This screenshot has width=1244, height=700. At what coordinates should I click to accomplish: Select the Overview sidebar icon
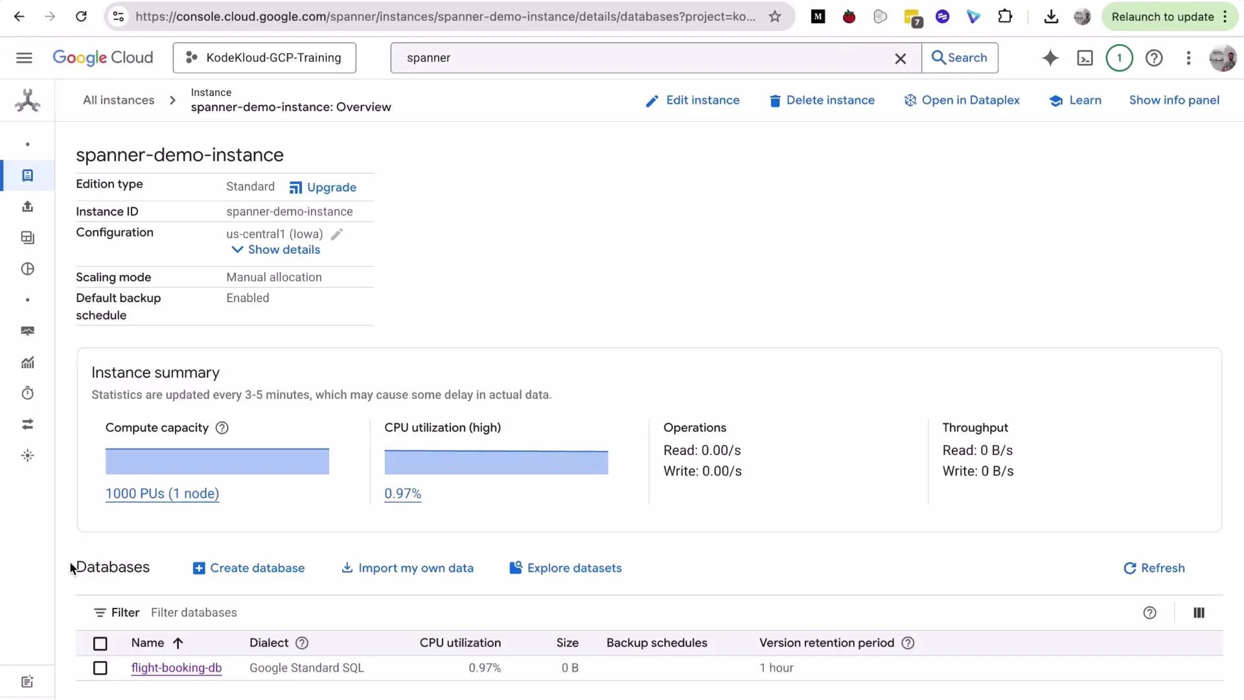(27, 176)
